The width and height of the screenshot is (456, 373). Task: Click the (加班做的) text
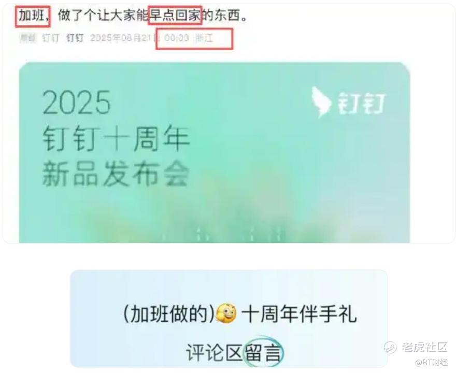tap(169, 314)
